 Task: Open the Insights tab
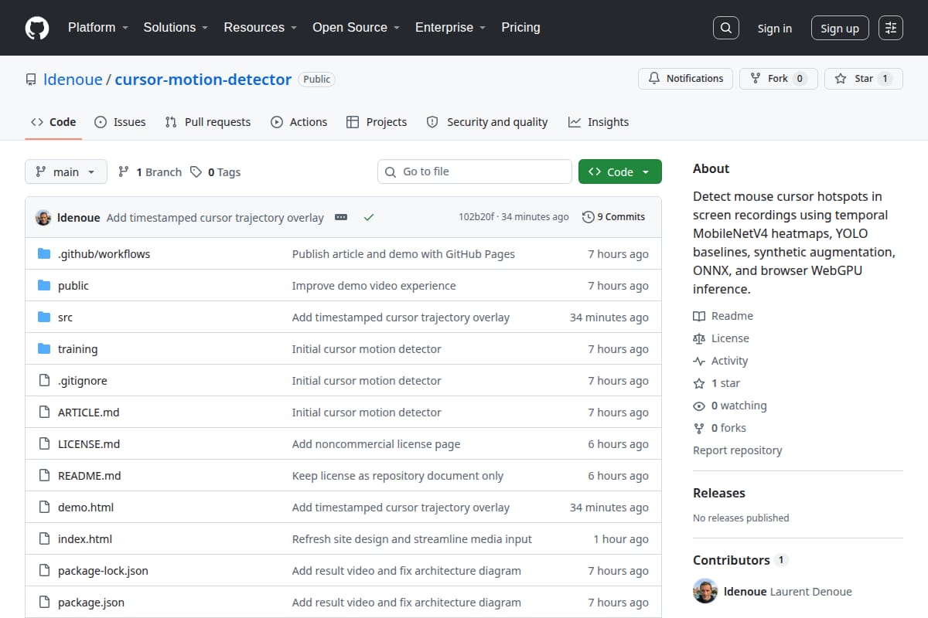click(x=599, y=122)
